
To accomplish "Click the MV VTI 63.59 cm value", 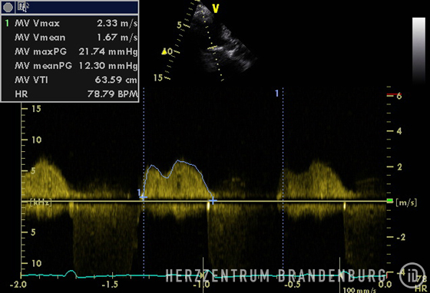I will 116,80.
